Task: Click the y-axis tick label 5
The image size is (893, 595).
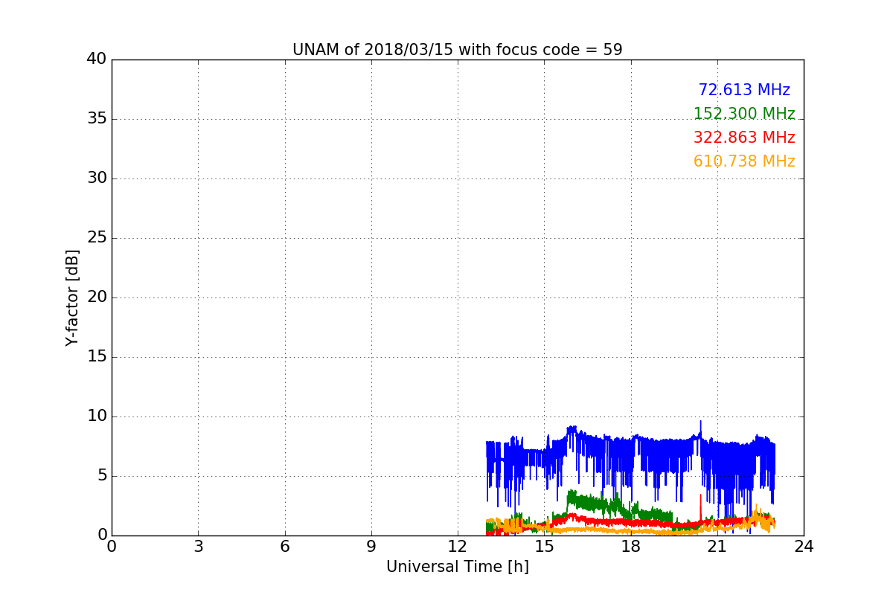Action: tap(102, 476)
